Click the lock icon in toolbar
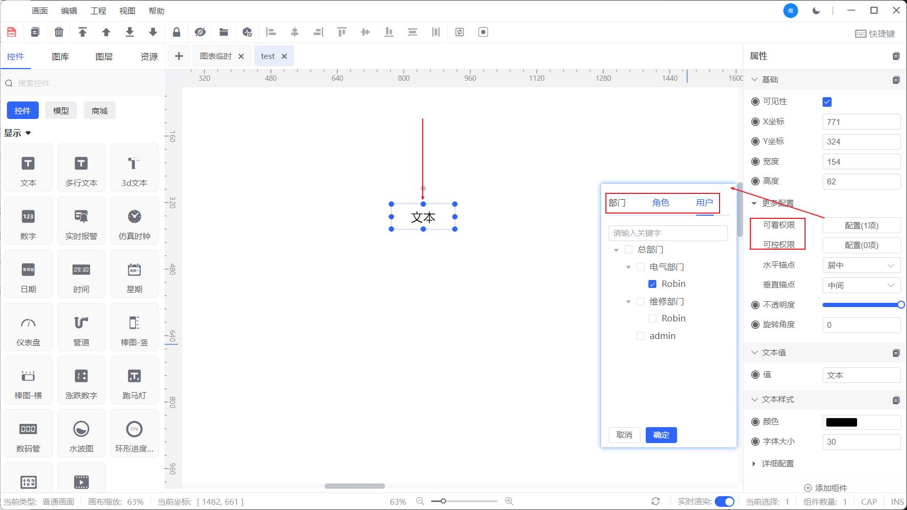Screen dimensions: 907x510 (x=176, y=32)
